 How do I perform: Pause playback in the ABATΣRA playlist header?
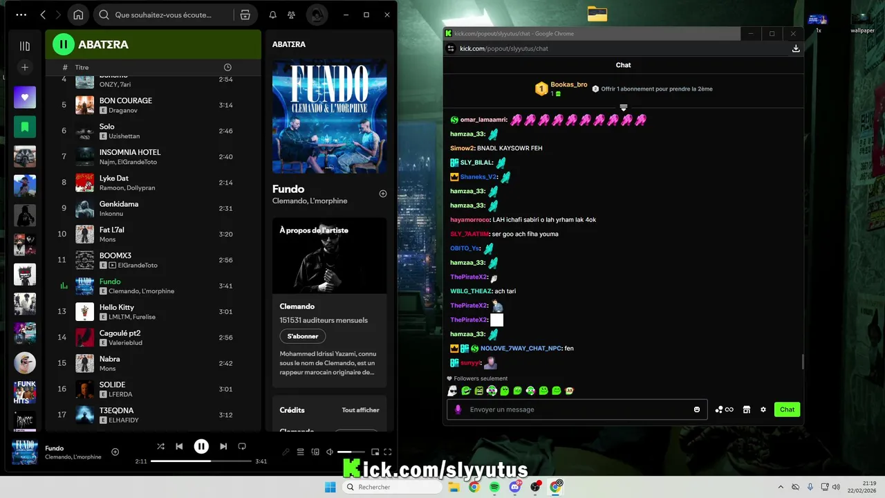point(64,44)
